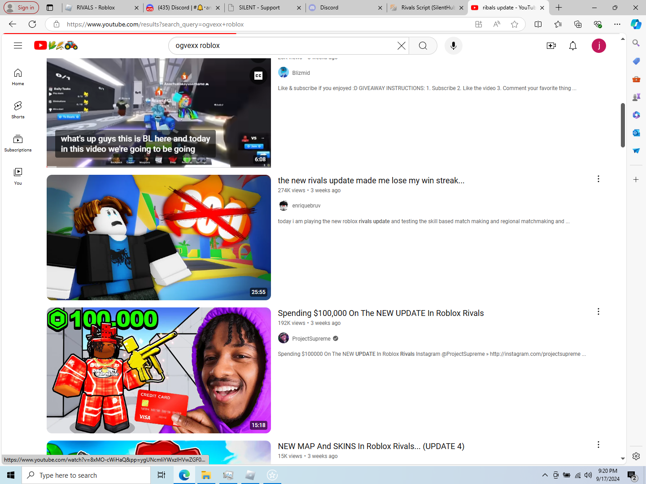Open the Blizmid video thumbnail
Viewport: 646px width, 484px height.
[159, 113]
